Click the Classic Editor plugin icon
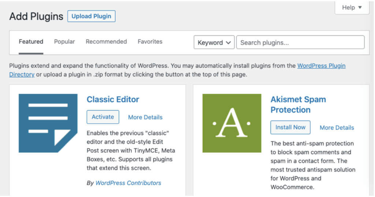 [x=48, y=123]
